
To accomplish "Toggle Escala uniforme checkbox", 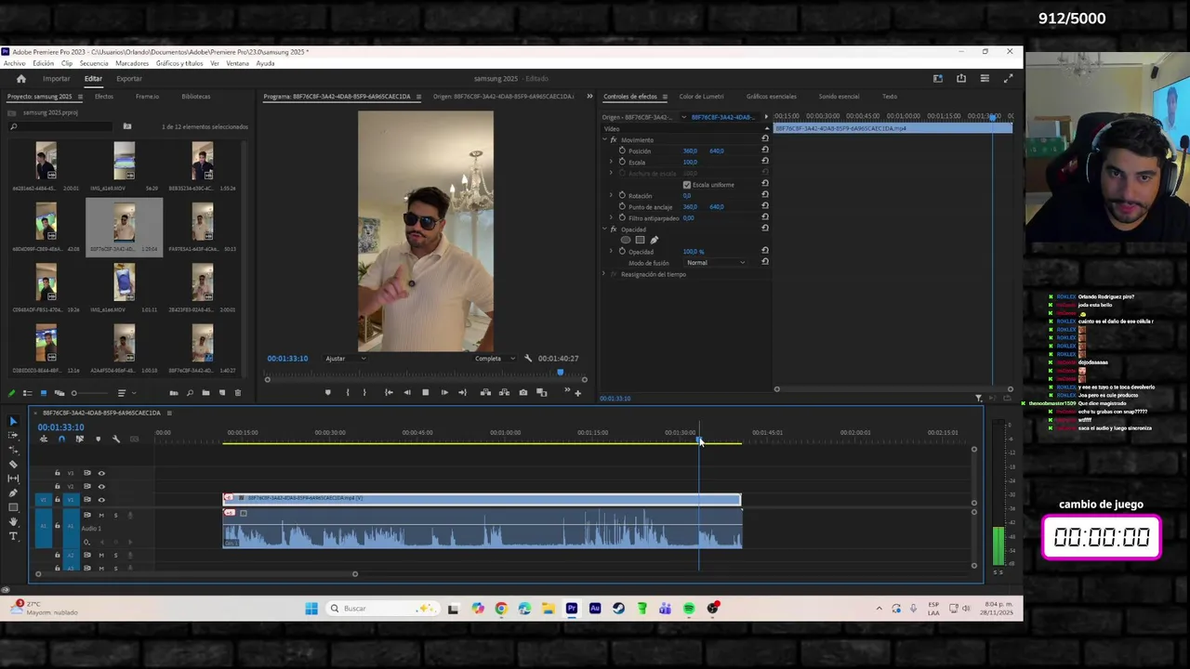I will [x=687, y=185].
